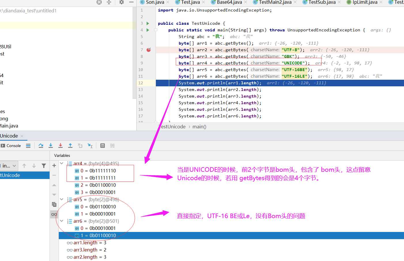Select the arr3.length watch entry
This screenshot has width=404, height=261.
click(x=86, y=250)
